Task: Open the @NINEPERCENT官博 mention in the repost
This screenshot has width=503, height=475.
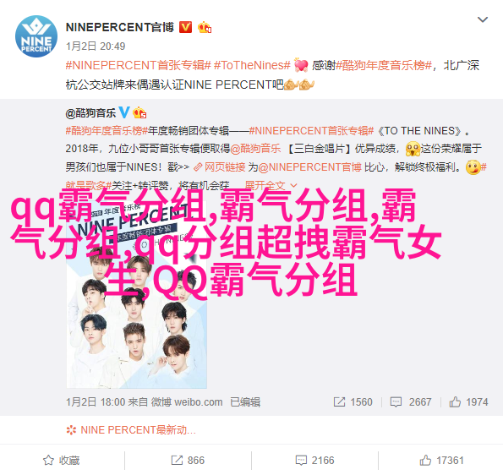Action: click(310, 167)
